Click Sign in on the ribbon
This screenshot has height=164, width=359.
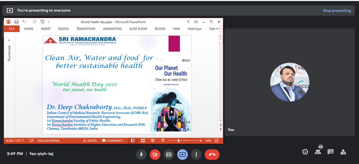point(214,29)
